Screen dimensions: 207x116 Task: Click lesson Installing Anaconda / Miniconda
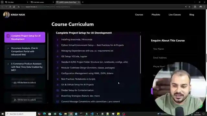77,39
